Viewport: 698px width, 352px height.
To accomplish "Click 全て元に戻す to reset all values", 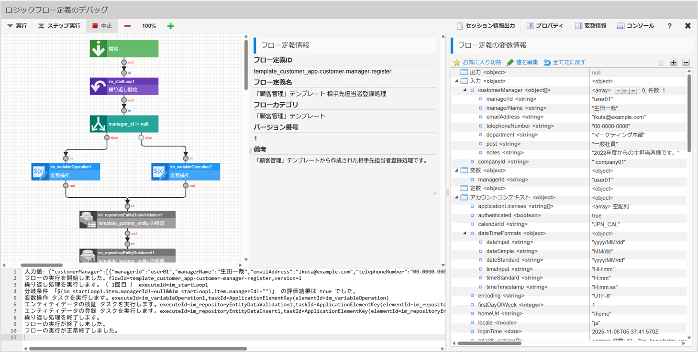I will [564, 63].
